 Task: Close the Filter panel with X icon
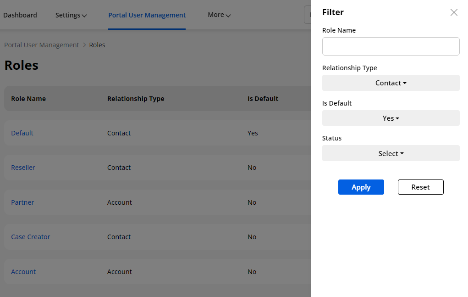pyautogui.click(x=454, y=12)
